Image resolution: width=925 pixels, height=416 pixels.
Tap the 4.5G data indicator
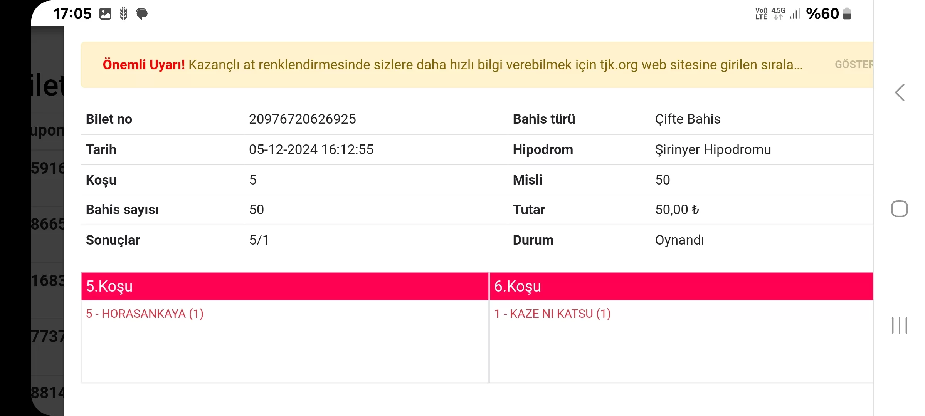(x=778, y=13)
